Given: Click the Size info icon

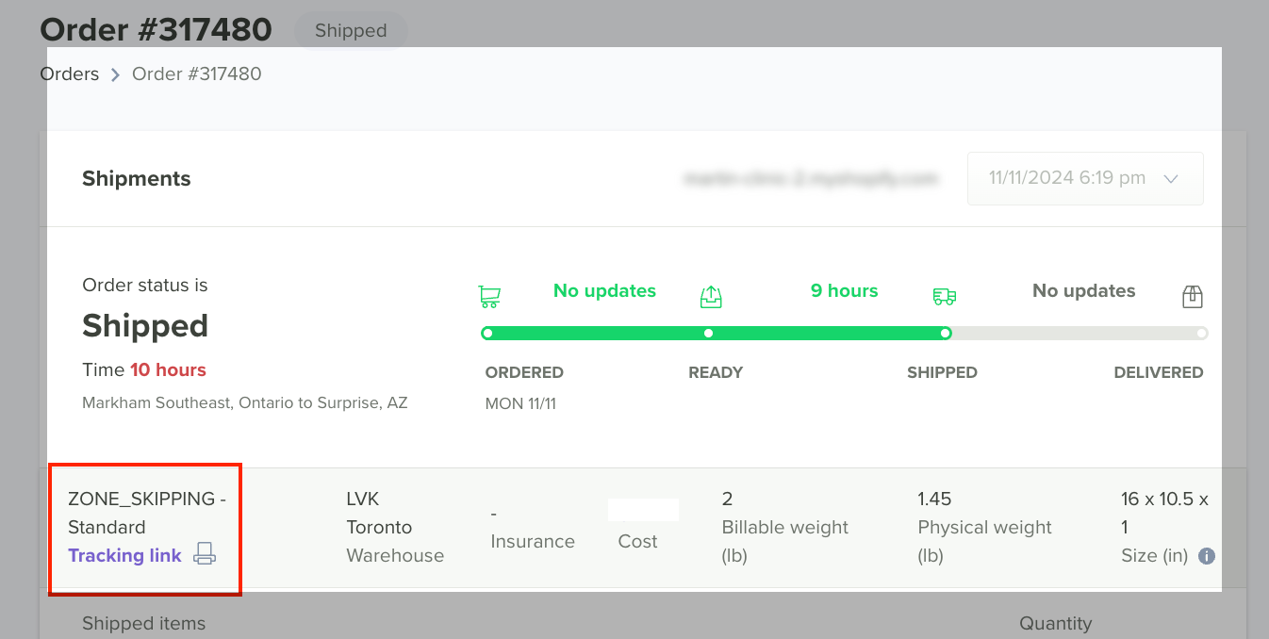Looking at the screenshot, I should pos(1206,556).
